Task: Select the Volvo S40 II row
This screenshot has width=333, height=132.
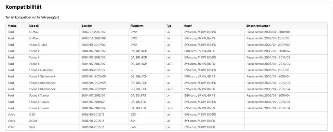Action: [166, 121]
